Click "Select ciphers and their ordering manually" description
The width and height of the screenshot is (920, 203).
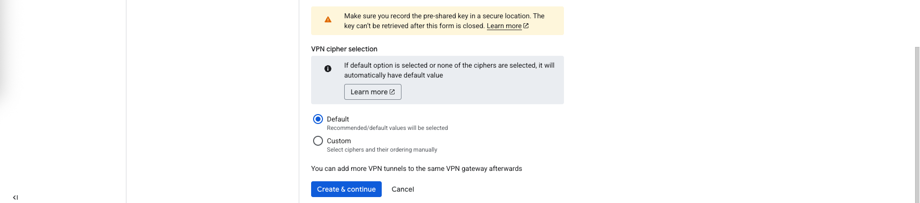click(382, 150)
